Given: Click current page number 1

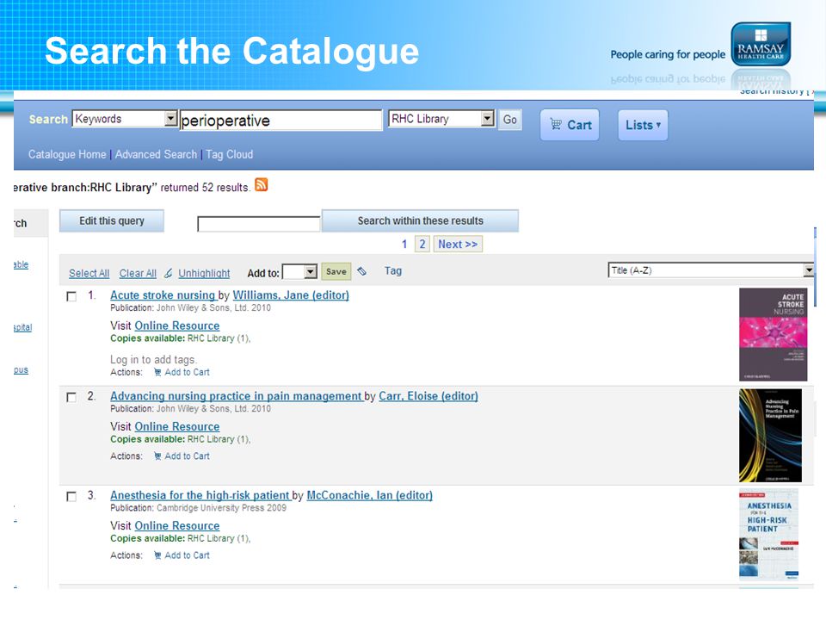Looking at the screenshot, I should point(404,244).
